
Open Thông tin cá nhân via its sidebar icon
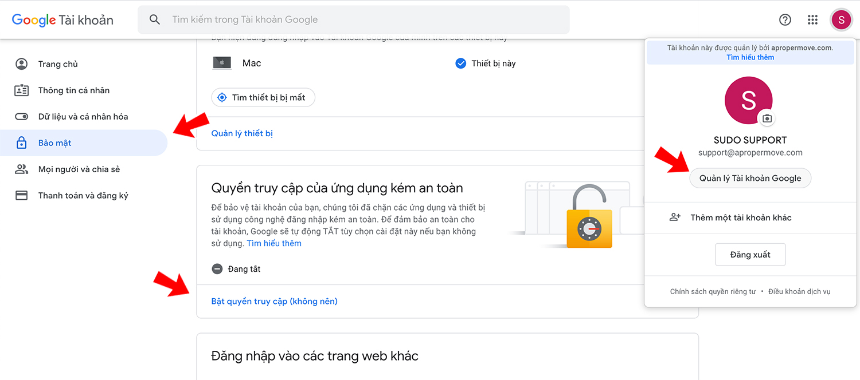[21, 90]
